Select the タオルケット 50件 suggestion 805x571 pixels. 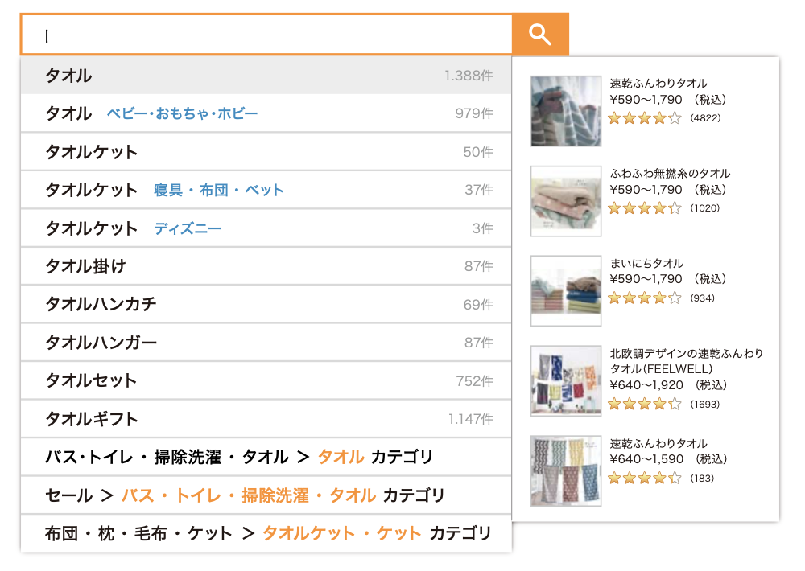pyautogui.click(x=266, y=152)
